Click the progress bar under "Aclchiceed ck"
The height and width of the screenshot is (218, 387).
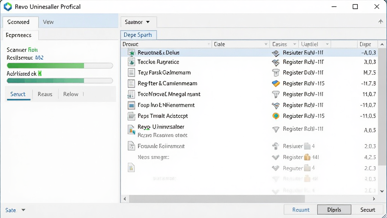[60, 81]
